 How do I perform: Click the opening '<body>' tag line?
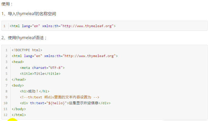(18, 85)
